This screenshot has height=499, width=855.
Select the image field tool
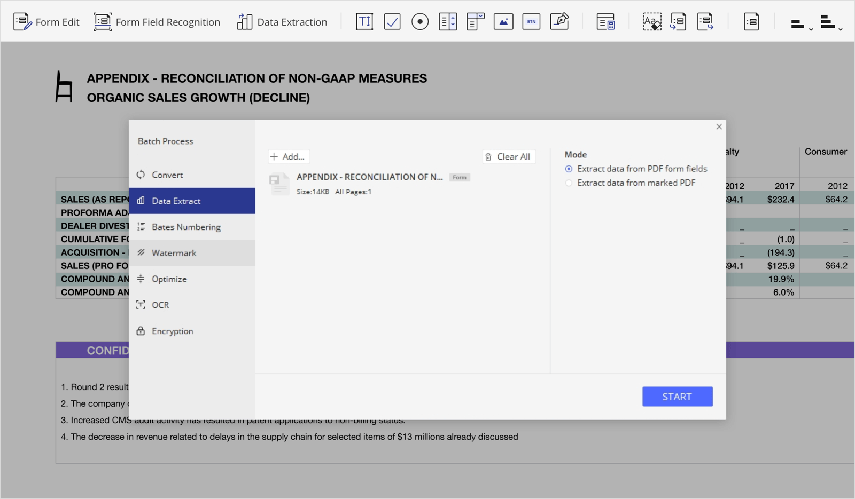(503, 22)
